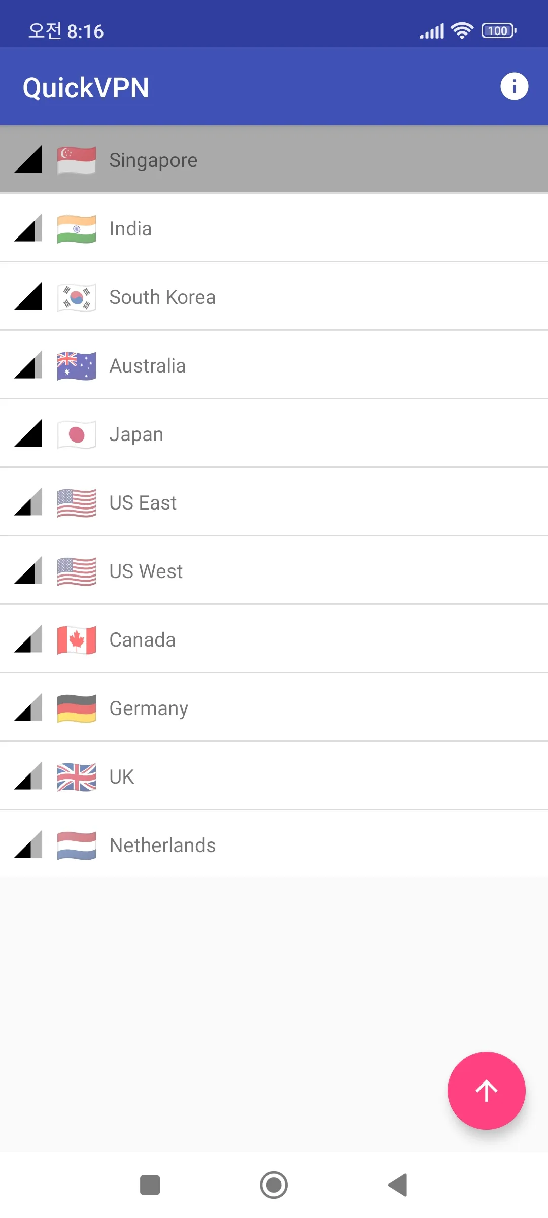548x1218 pixels.
Task: Tap the pink scroll-to-top button
Action: [x=486, y=1090]
